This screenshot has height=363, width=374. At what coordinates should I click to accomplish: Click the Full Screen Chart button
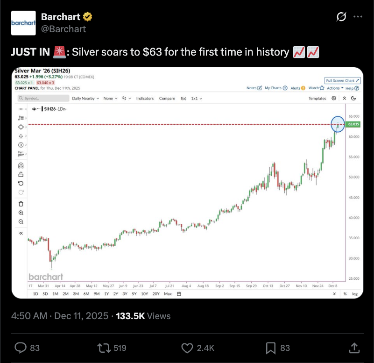(342, 80)
